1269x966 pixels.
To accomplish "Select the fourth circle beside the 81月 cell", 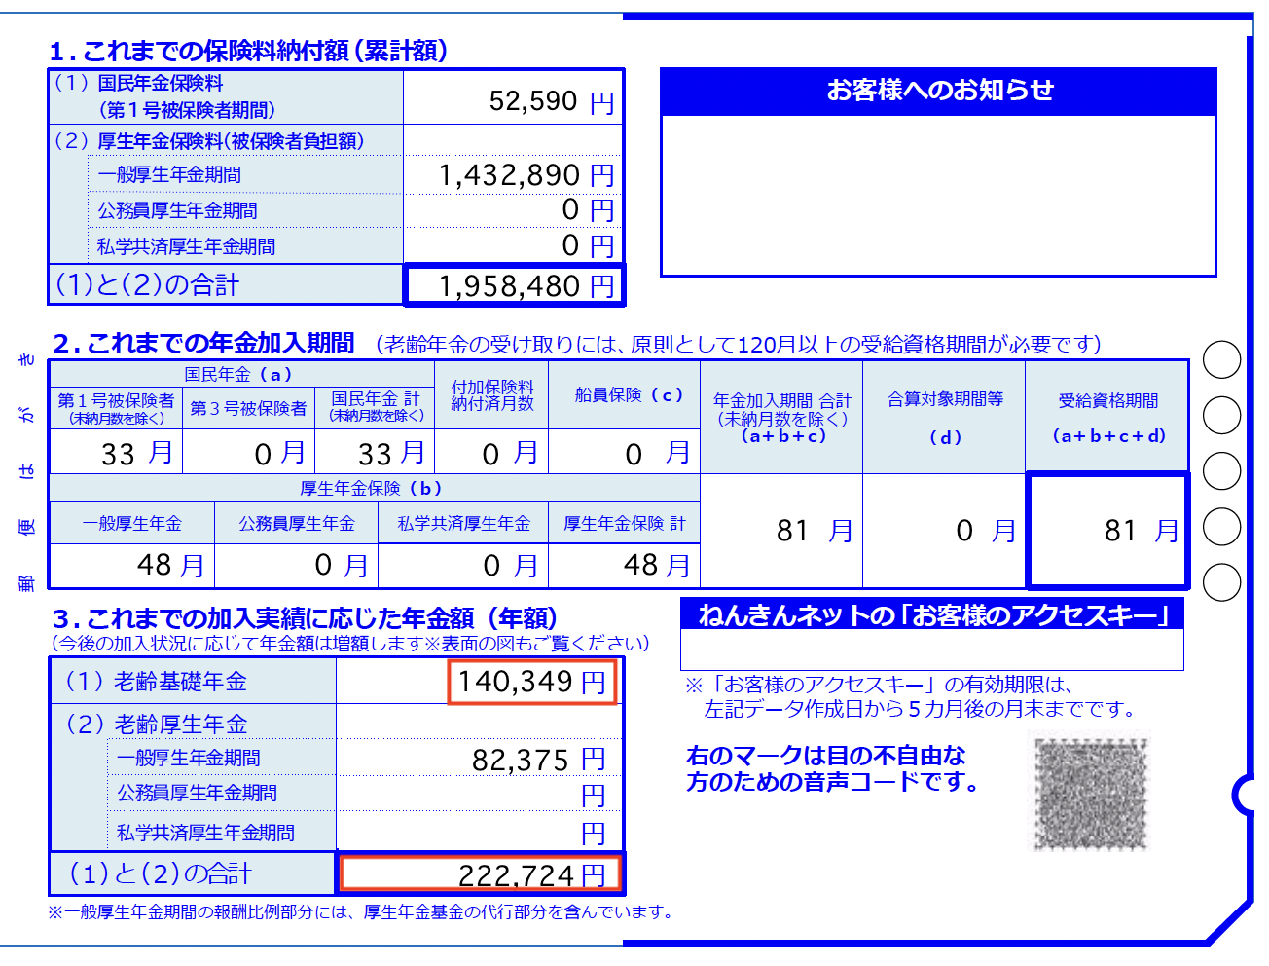I will (1222, 527).
